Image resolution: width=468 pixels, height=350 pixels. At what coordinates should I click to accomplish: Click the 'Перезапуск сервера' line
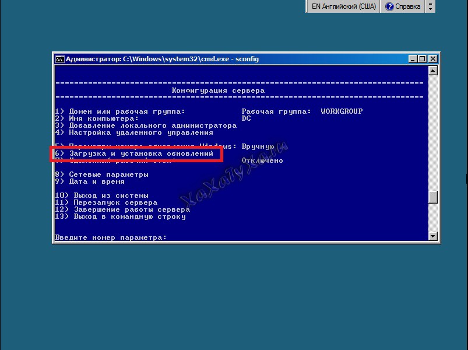click(106, 202)
